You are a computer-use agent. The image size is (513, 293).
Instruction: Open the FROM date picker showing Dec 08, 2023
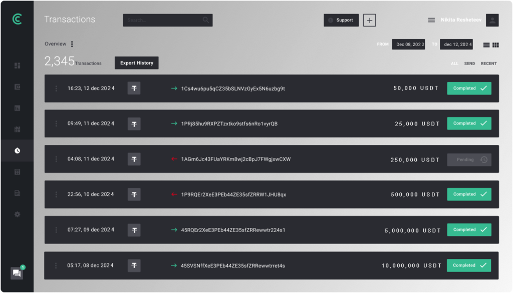point(408,44)
